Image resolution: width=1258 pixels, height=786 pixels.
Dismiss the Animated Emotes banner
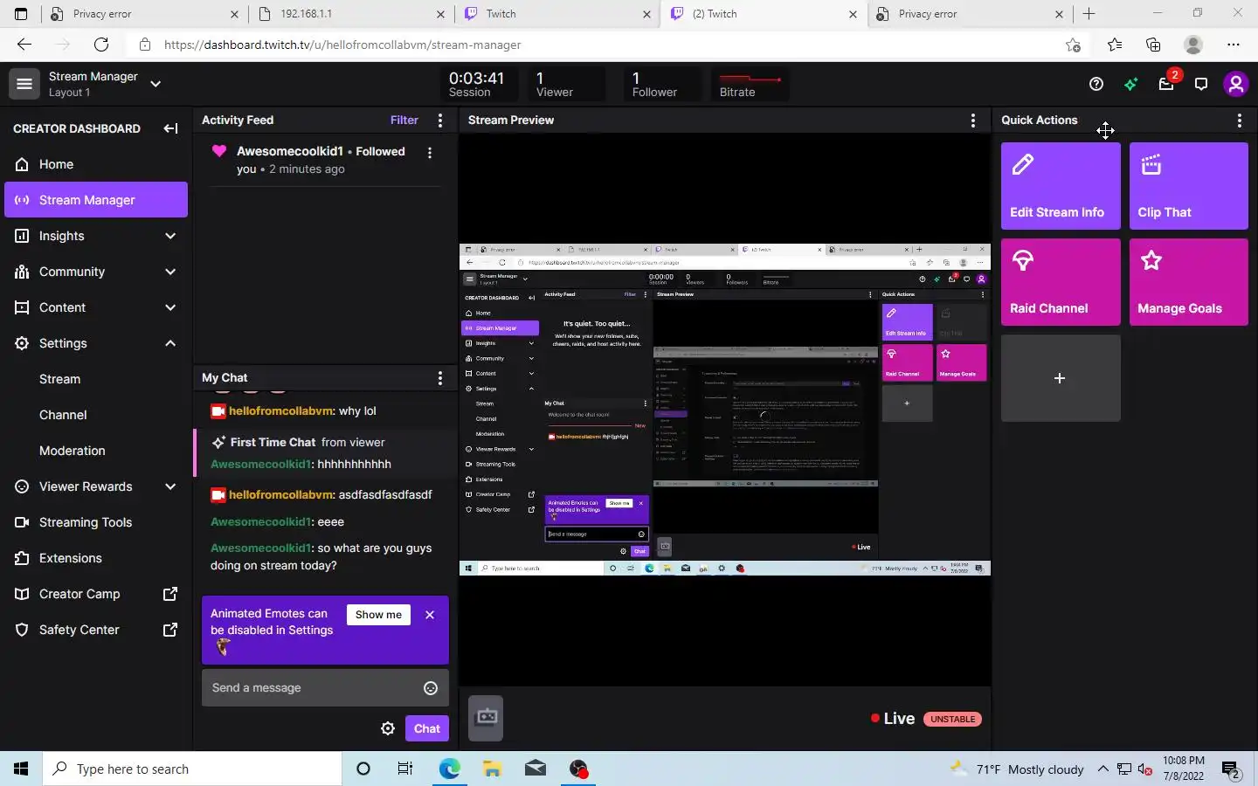point(430,615)
